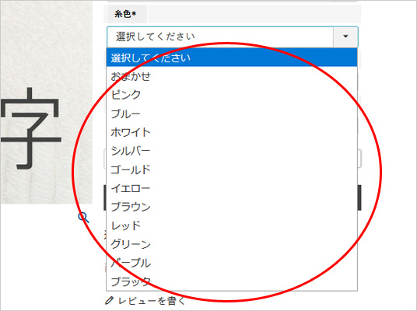417x311 pixels.
Task: Choose ブラウン thread color
Action: click(232, 207)
